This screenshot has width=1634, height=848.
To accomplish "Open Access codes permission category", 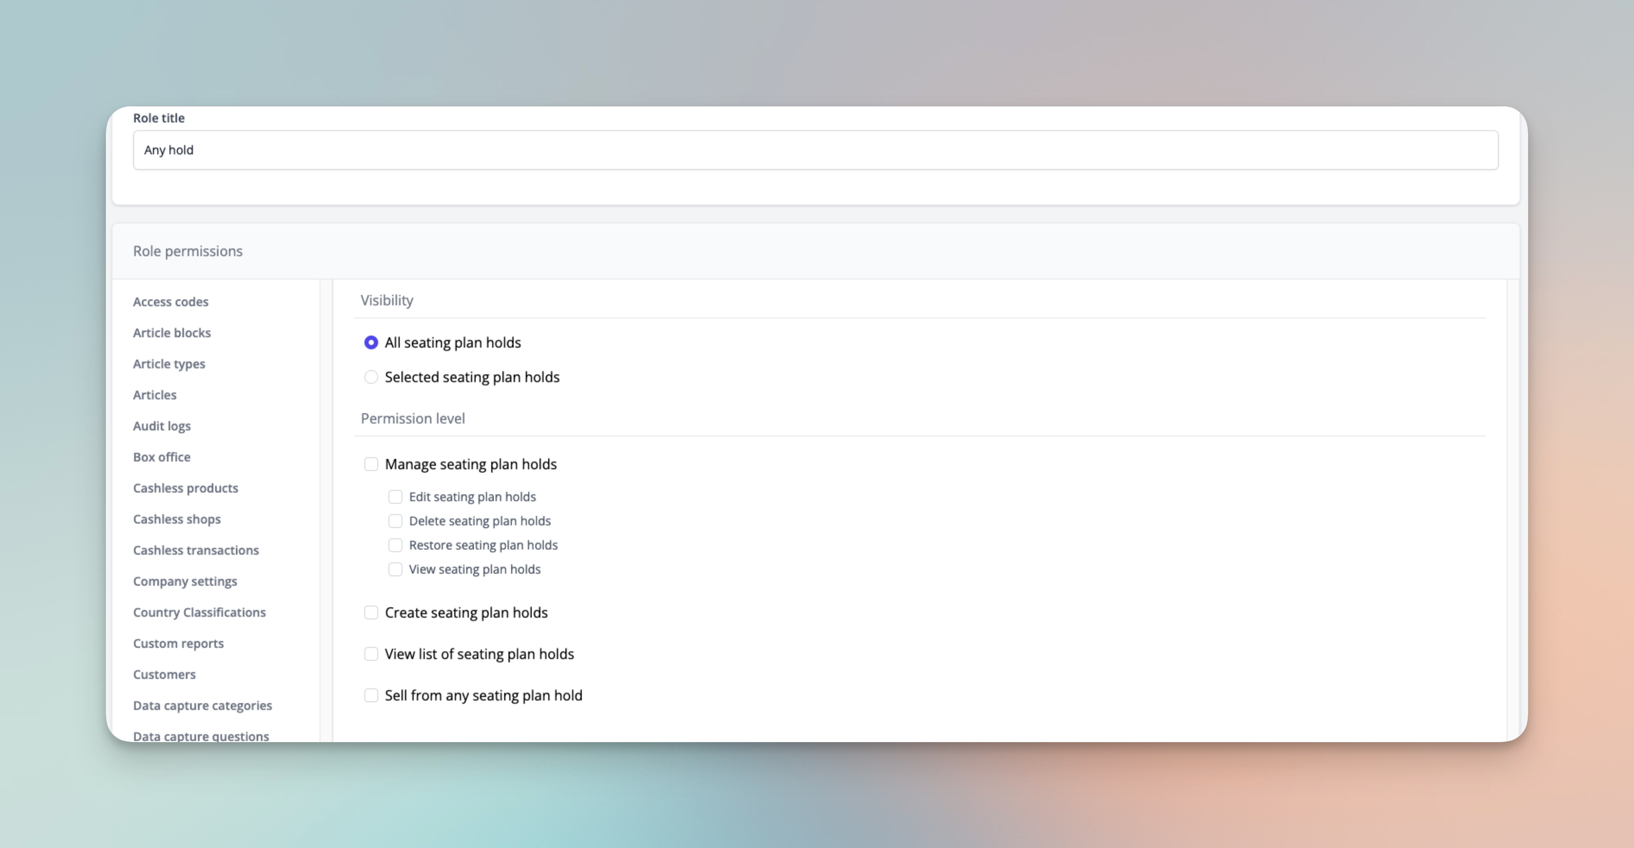I will [x=171, y=302].
